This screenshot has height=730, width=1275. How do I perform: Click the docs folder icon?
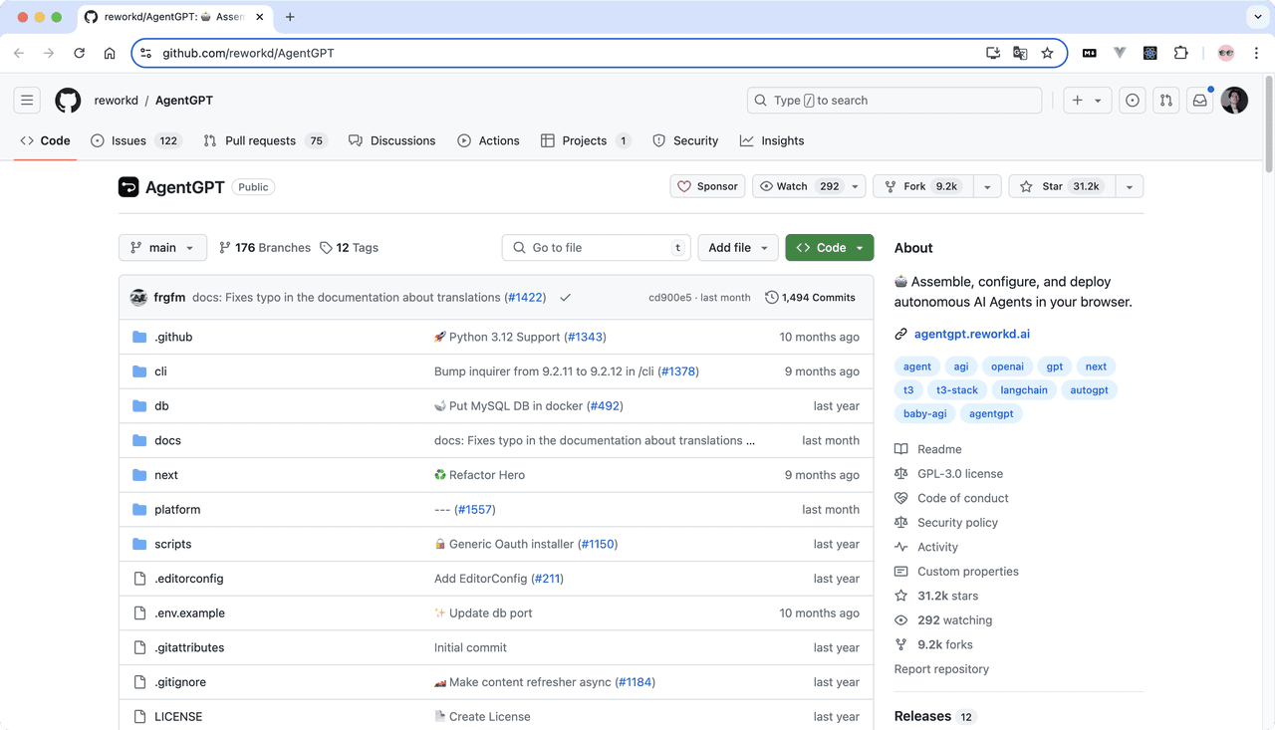tap(139, 440)
